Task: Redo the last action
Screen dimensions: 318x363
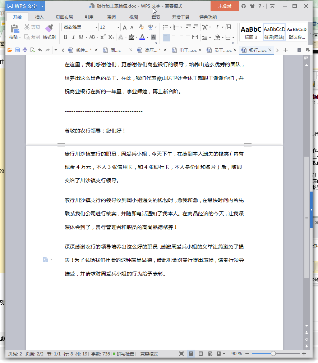Action: pyautogui.click(x=47, y=50)
